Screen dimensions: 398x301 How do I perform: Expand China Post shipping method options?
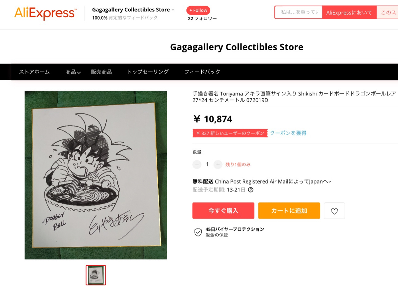[330, 181]
